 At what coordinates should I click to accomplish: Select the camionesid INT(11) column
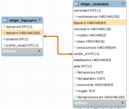click(x=100, y=10)
